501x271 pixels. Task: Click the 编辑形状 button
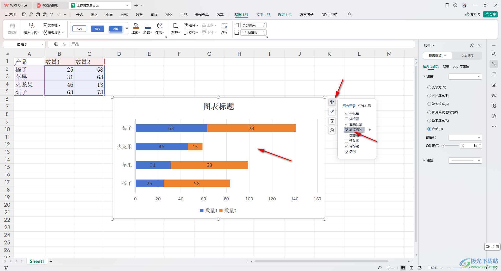click(x=53, y=33)
